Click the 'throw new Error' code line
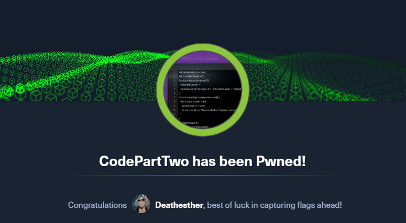Image resolution: width=406 pixels, height=223 pixels. tap(209, 110)
